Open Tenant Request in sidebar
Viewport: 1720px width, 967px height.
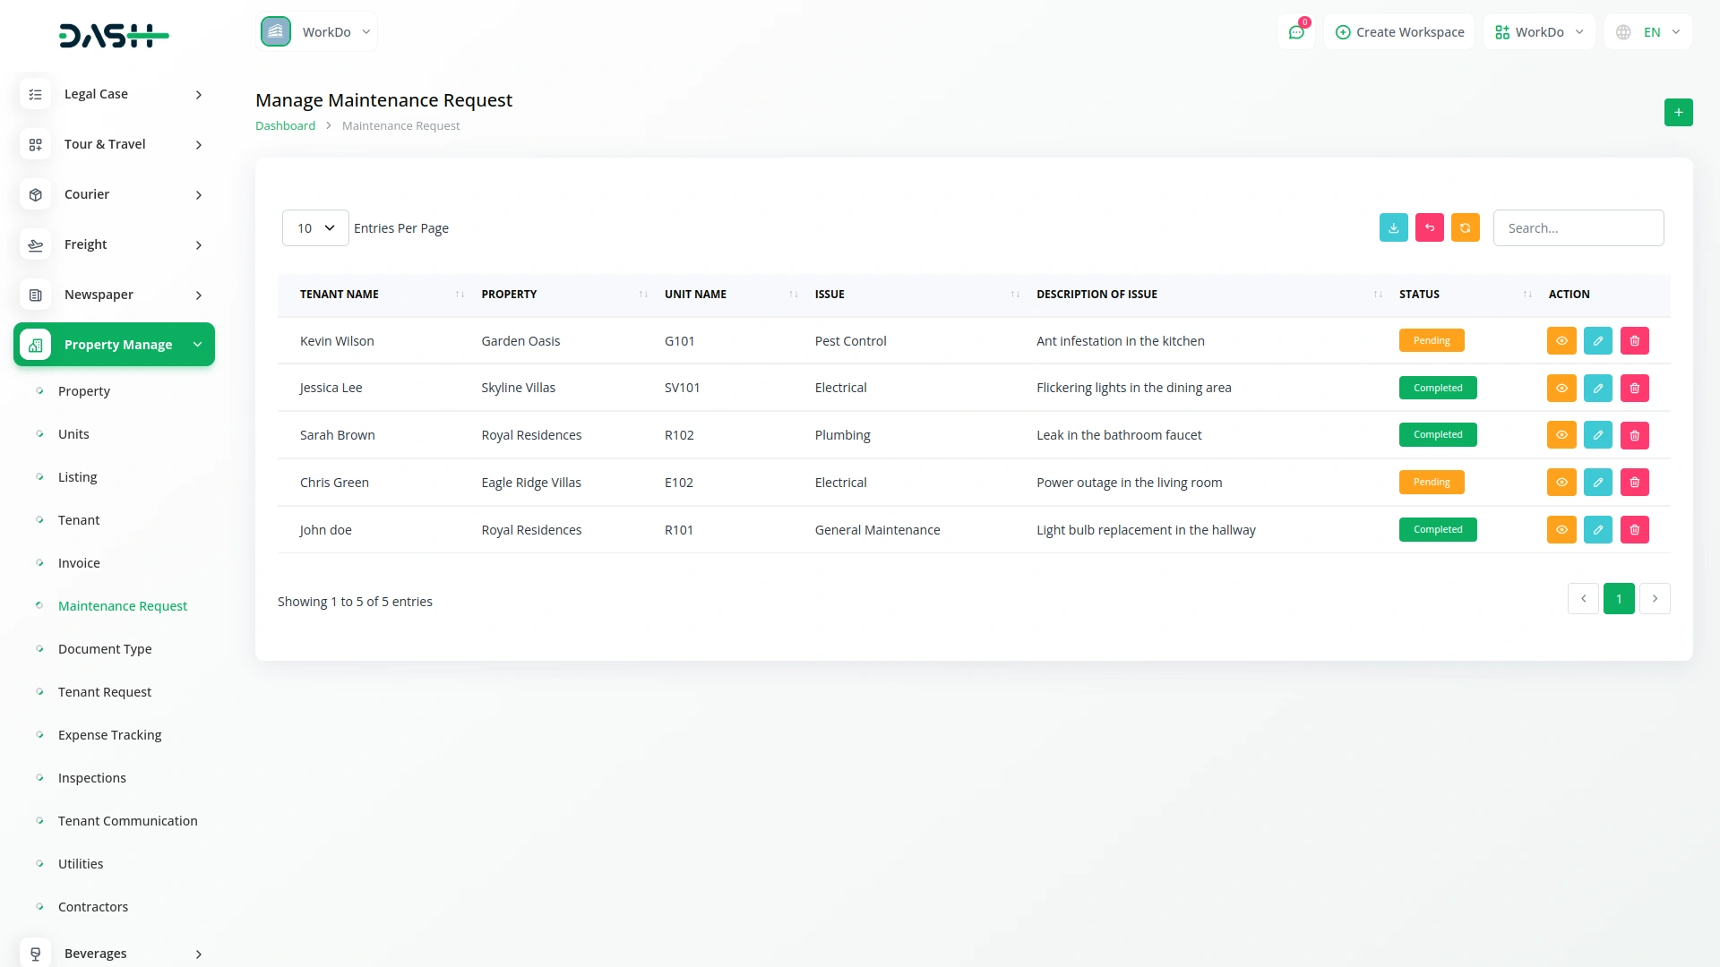(x=105, y=692)
